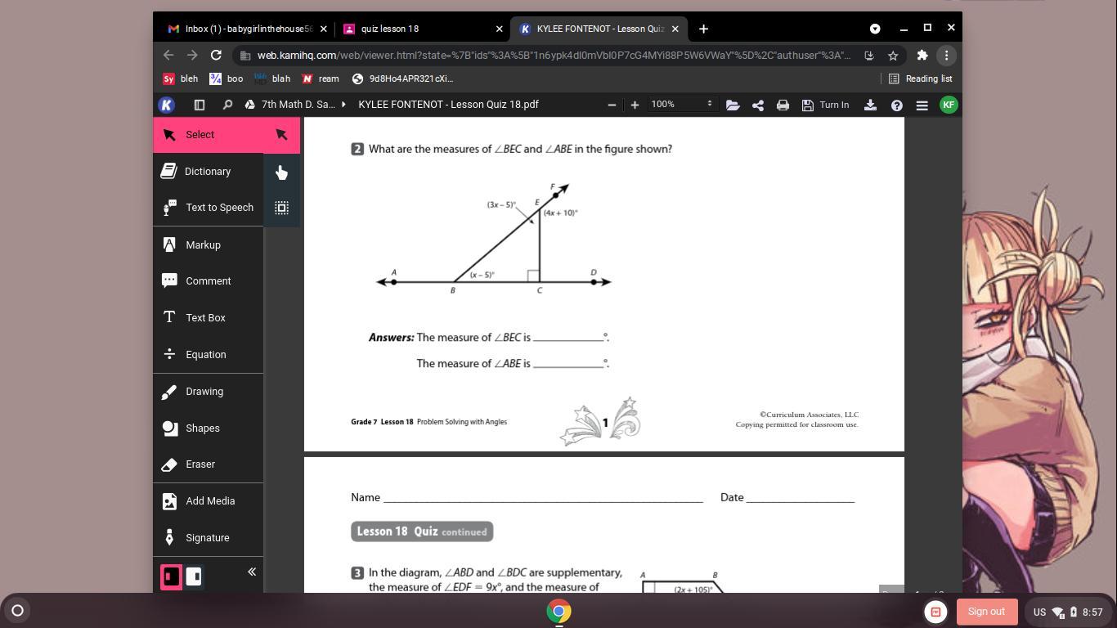Image resolution: width=1117 pixels, height=628 pixels.
Task: Open the boo bookmark
Action: pyautogui.click(x=227, y=78)
